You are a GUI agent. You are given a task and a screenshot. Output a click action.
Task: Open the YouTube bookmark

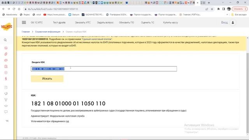click(x=54, y=15)
